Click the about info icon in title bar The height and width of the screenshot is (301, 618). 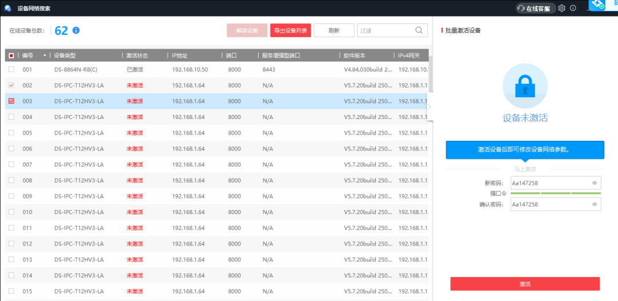click(573, 8)
